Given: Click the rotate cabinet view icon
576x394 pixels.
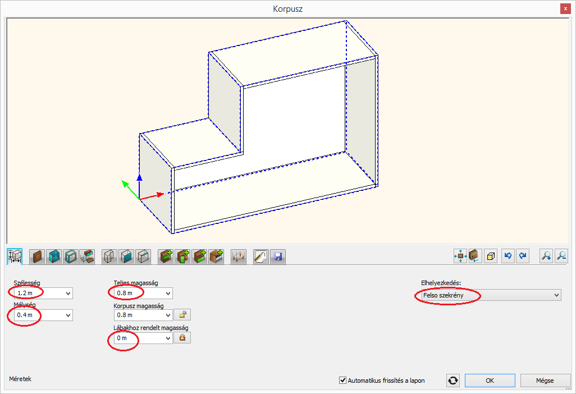Looking at the screenshot, I should click(476, 256).
